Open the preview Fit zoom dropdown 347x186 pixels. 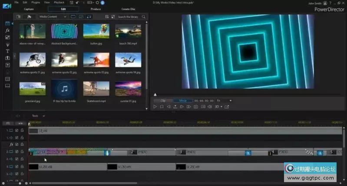224,101
